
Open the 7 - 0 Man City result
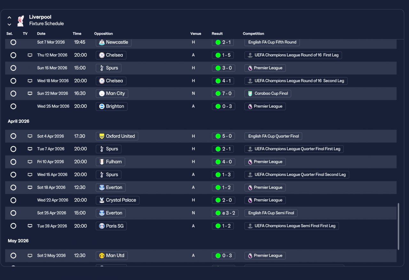(223, 94)
